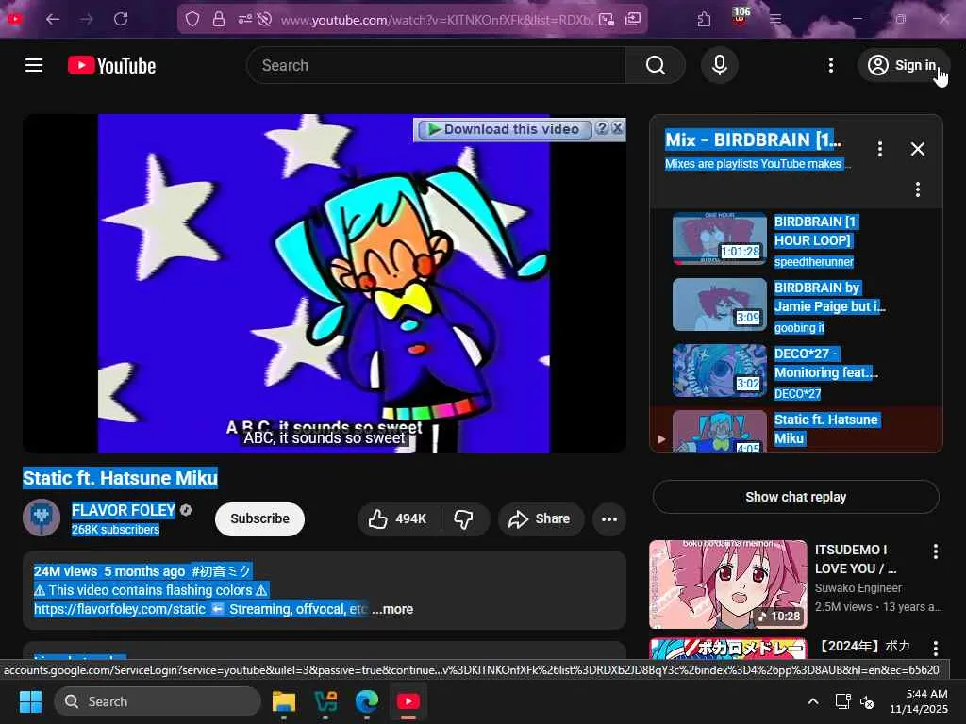Close the Mix playlist panel

917,148
